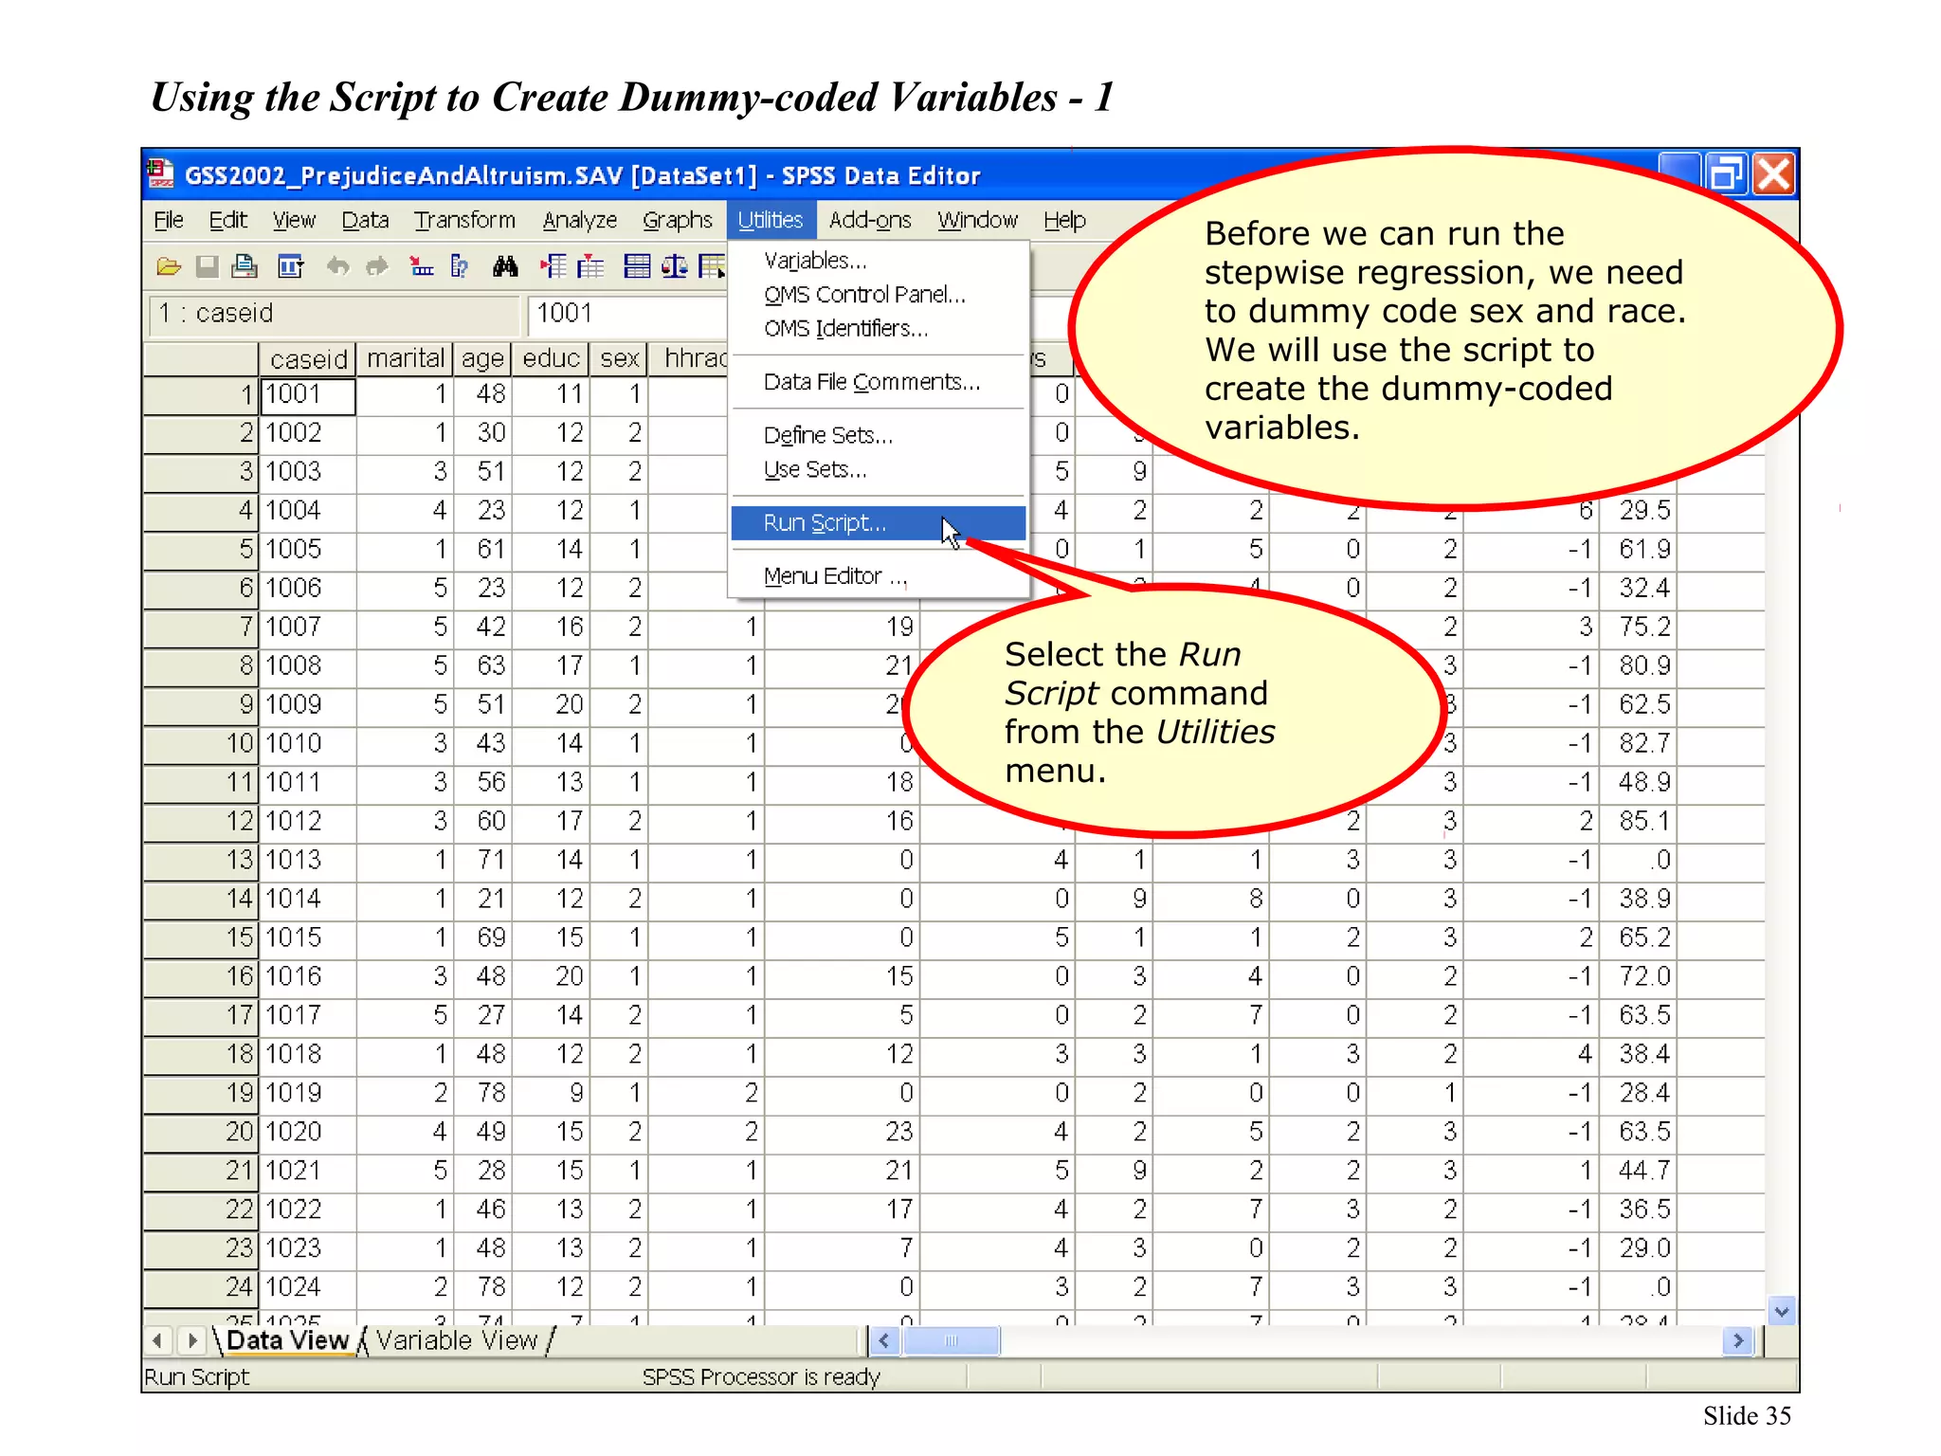1941x1456 pixels.
Task: Select Data File Comments... menu entry
Action: pos(879,382)
